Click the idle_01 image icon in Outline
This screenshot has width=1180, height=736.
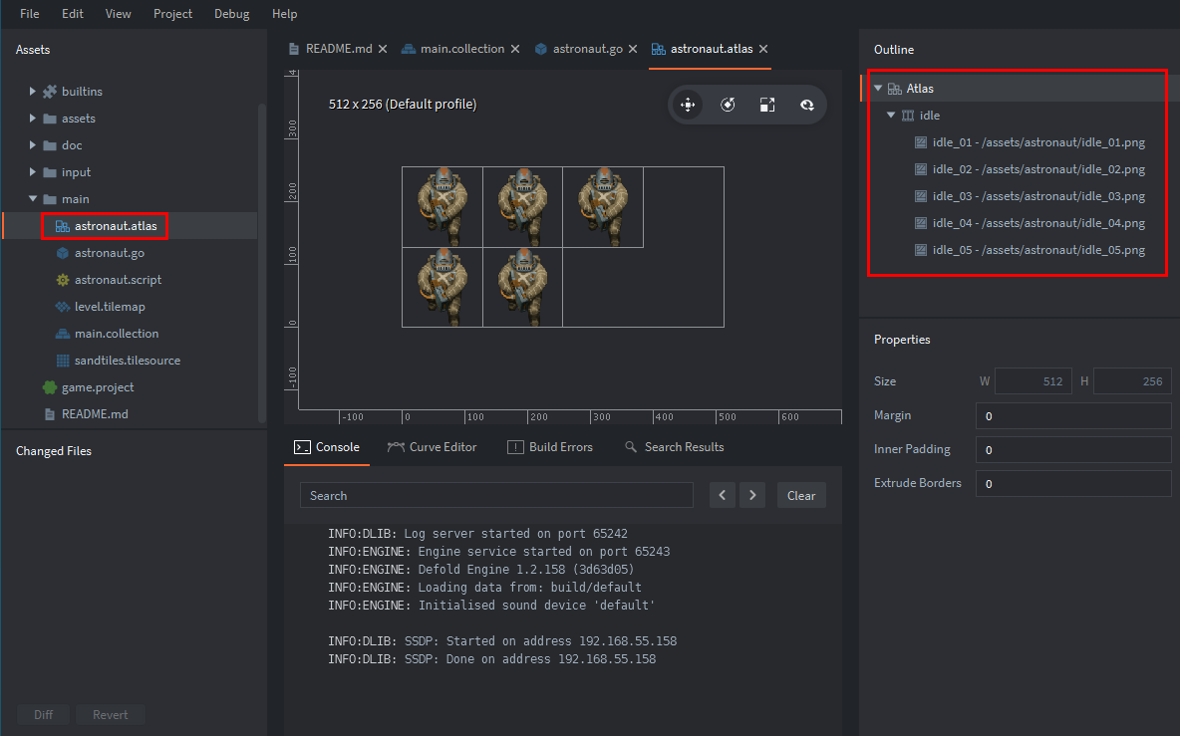(920, 142)
